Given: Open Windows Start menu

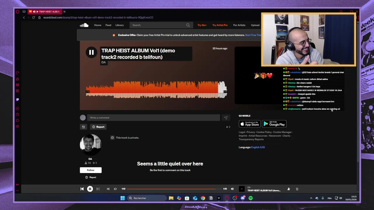Looking at the screenshot, I should [122, 198].
